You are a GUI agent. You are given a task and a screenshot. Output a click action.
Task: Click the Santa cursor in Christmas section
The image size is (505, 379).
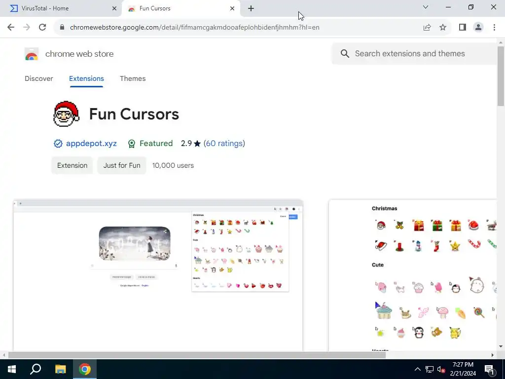[x=381, y=225]
